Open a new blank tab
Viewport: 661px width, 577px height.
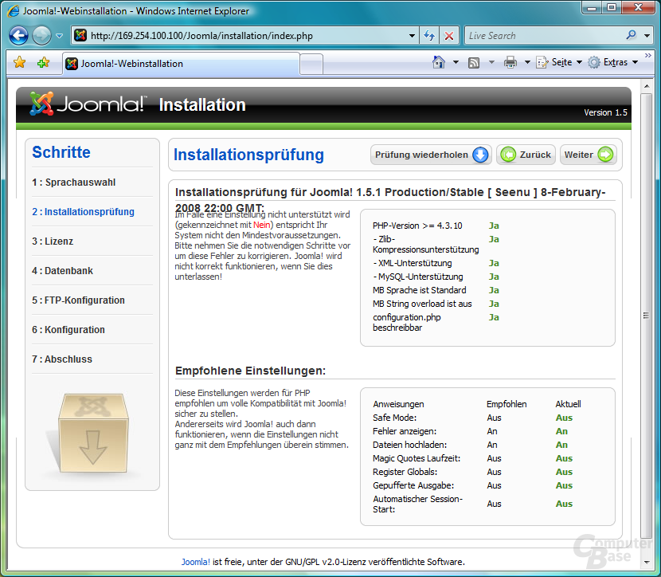coord(311,65)
